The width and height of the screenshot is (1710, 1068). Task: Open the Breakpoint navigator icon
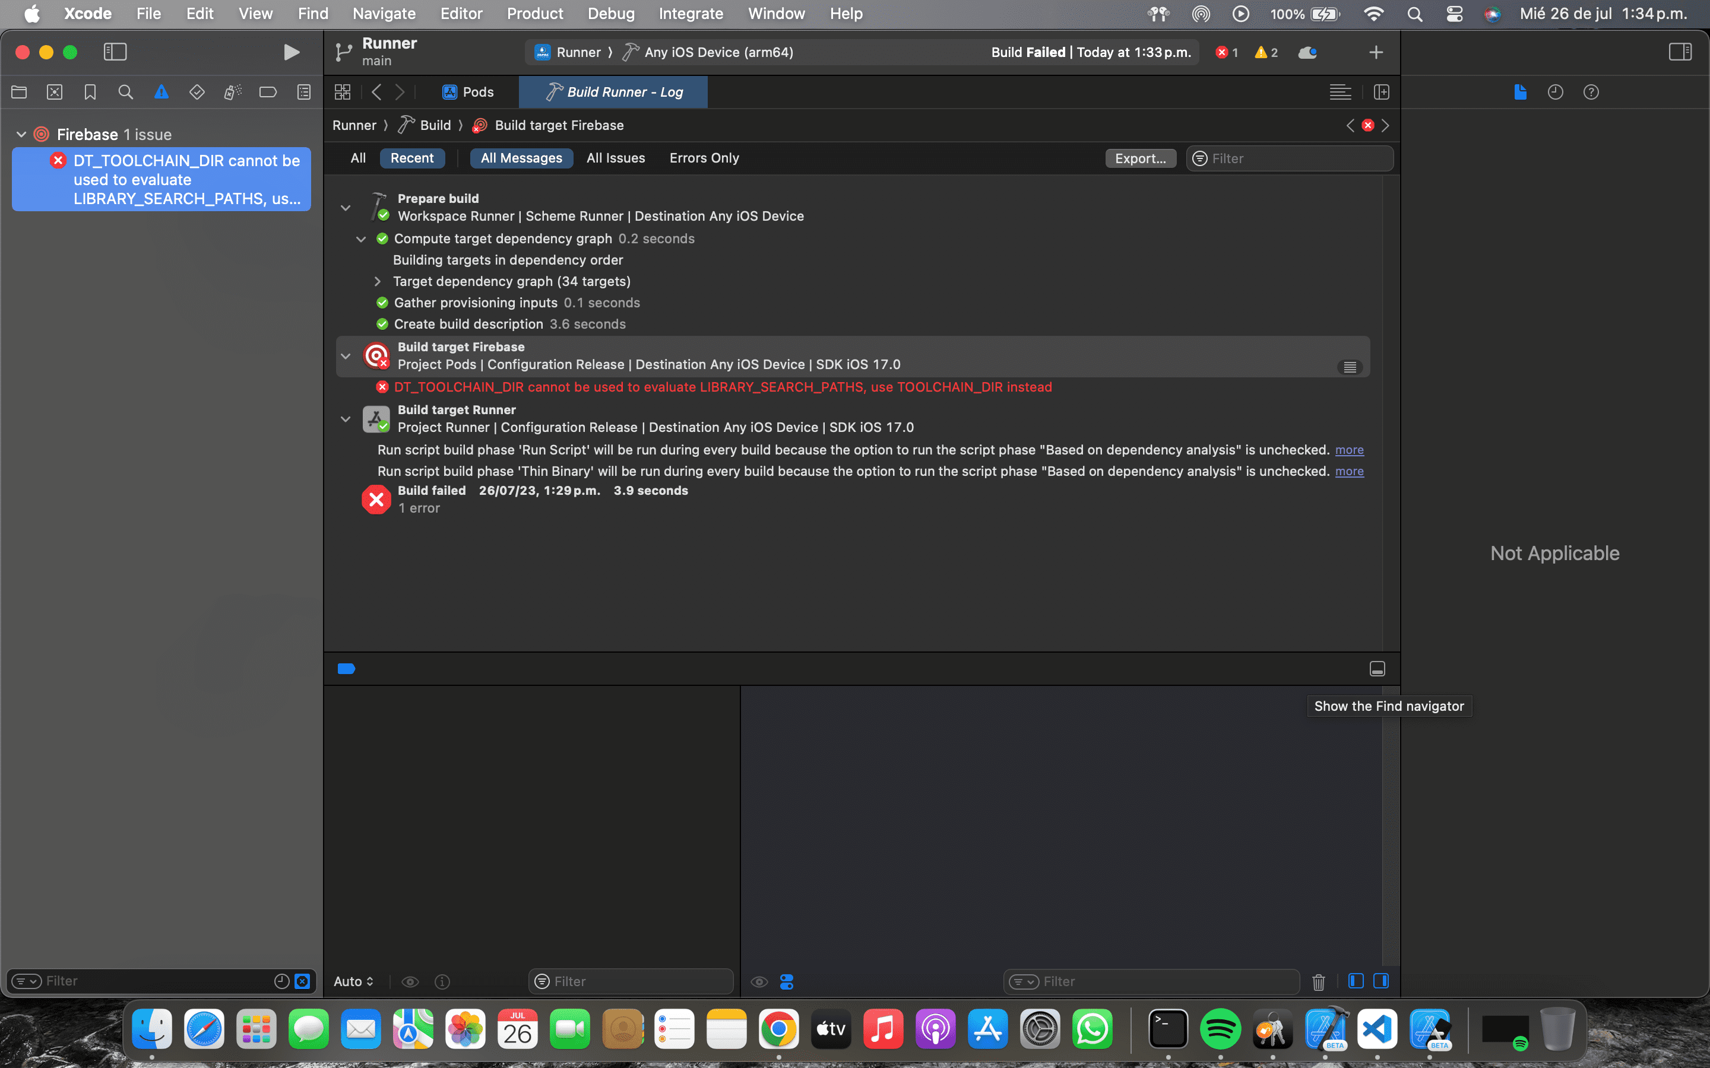pyautogui.click(x=268, y=92)
